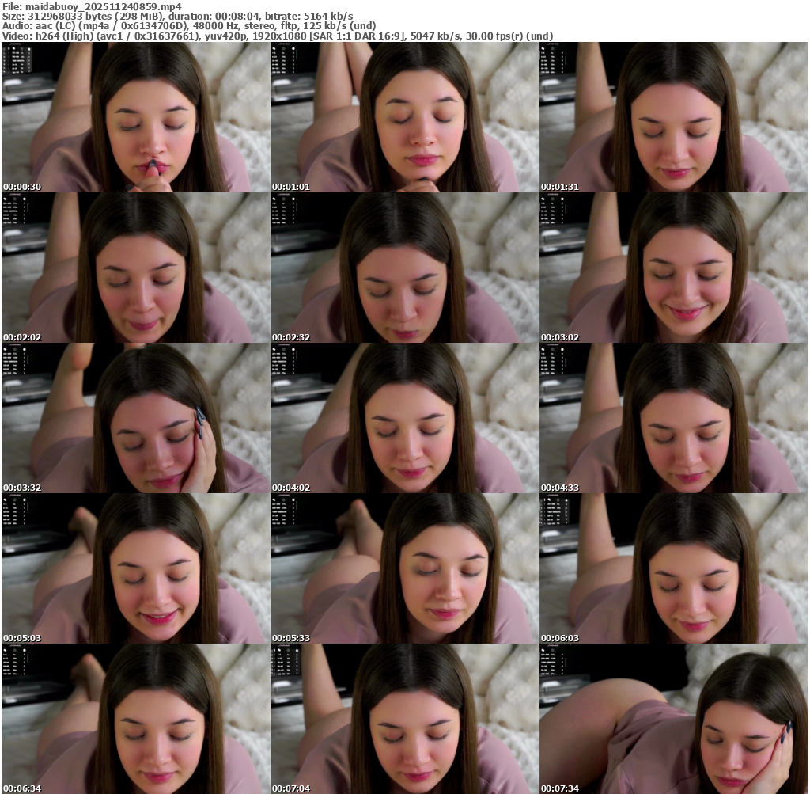Click the Size and duration info line
Viewport: 810px width, 794px height.
tap(178, 16)
